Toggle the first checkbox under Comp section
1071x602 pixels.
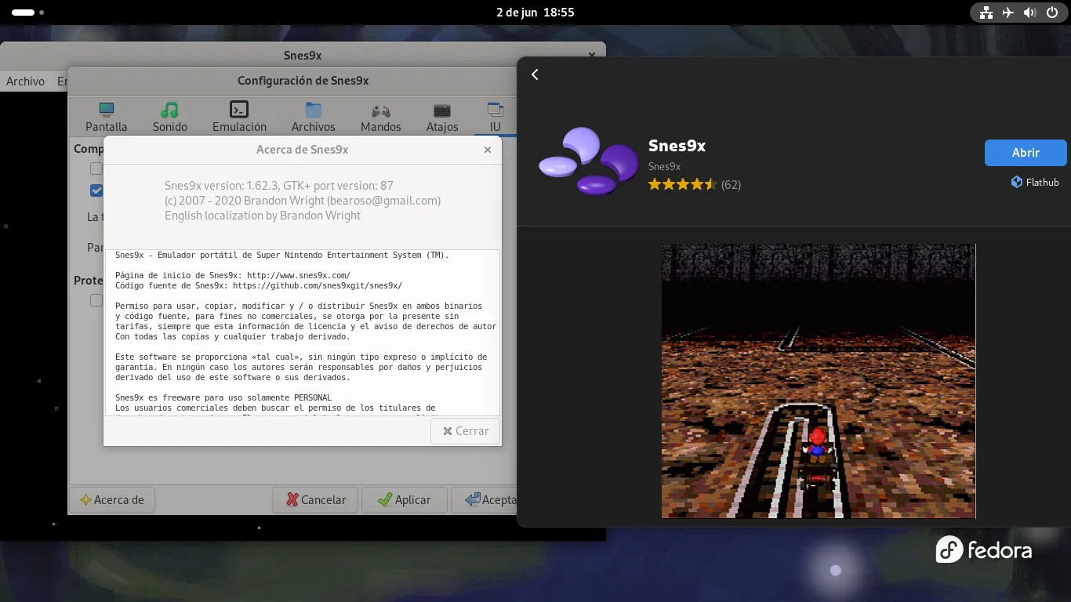[x=96, y=169]
